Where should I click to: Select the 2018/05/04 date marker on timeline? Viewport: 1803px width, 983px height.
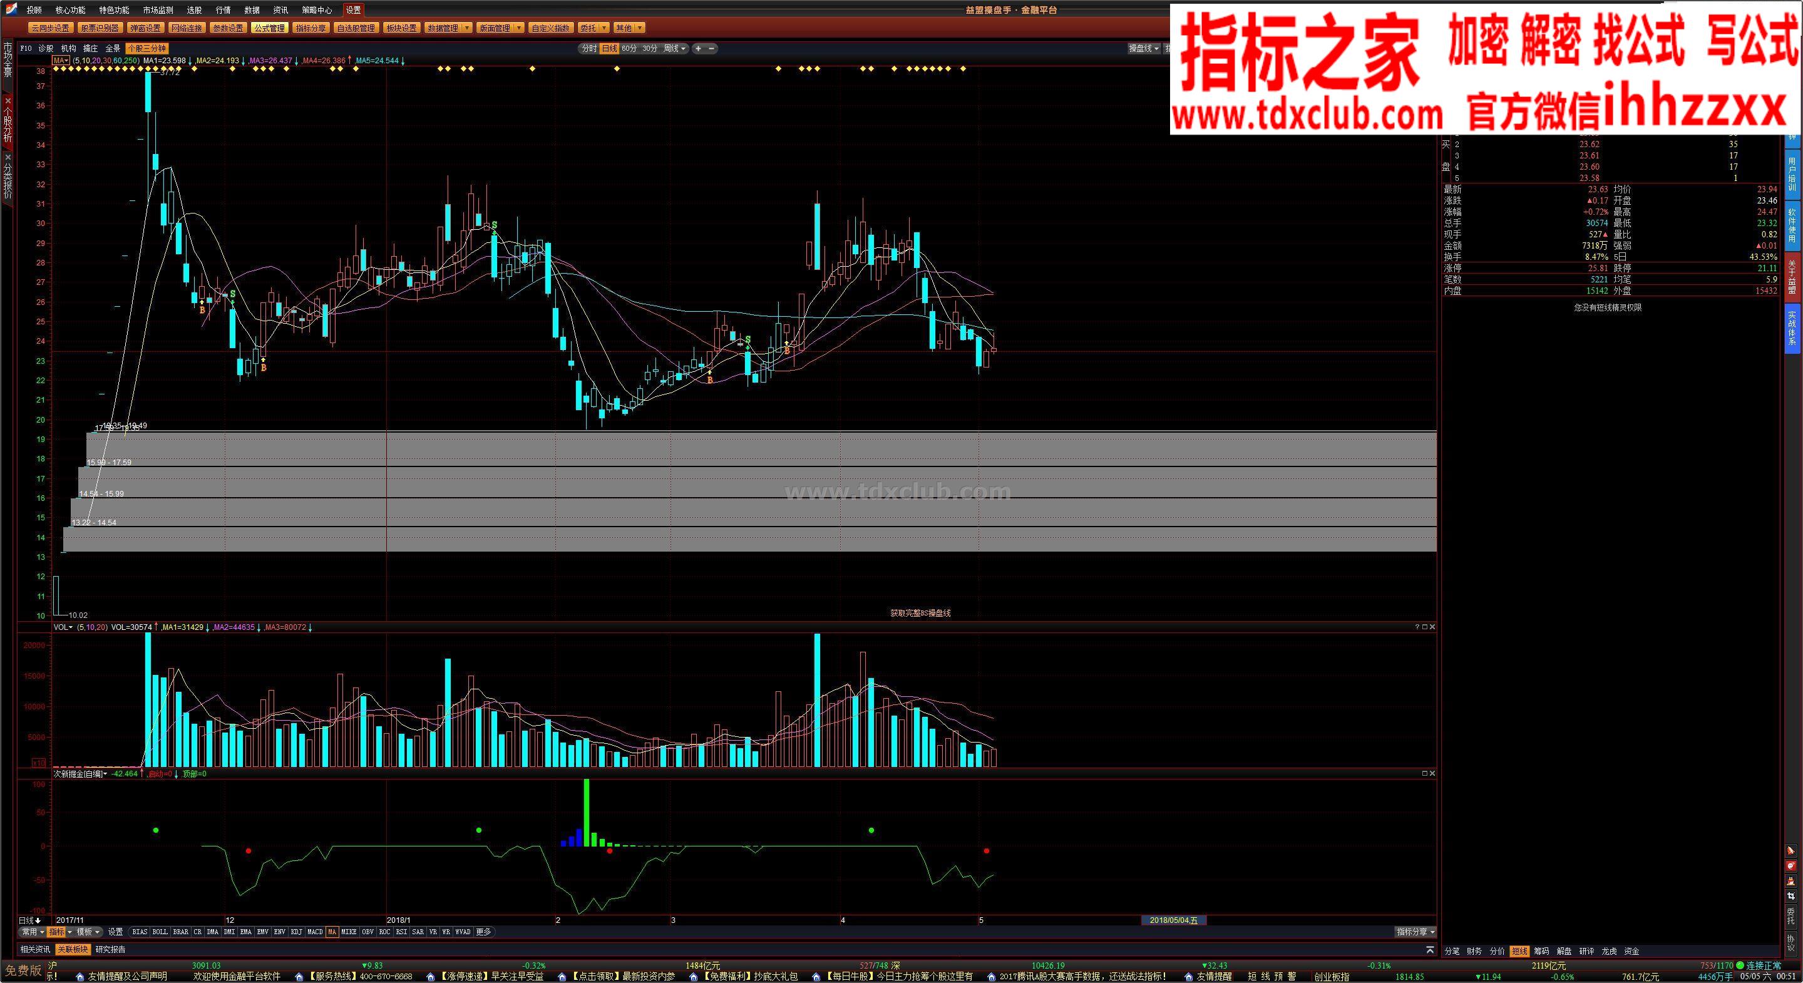[1174, 920]
